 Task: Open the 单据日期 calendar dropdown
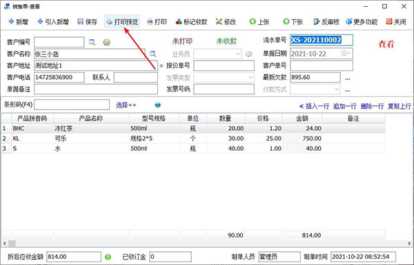[x=346, y=54]
